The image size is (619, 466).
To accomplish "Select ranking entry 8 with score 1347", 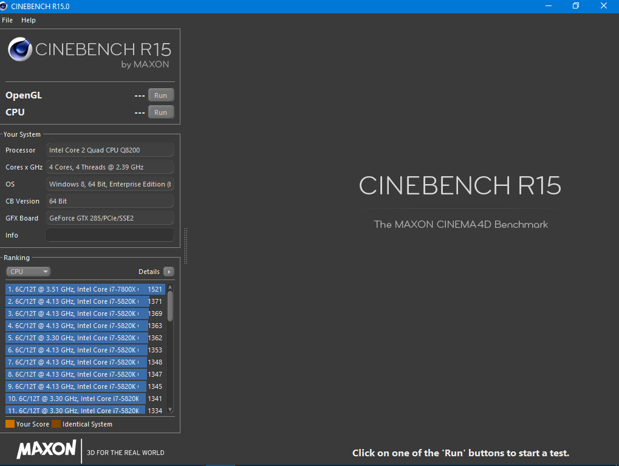I will click(85, 374).
